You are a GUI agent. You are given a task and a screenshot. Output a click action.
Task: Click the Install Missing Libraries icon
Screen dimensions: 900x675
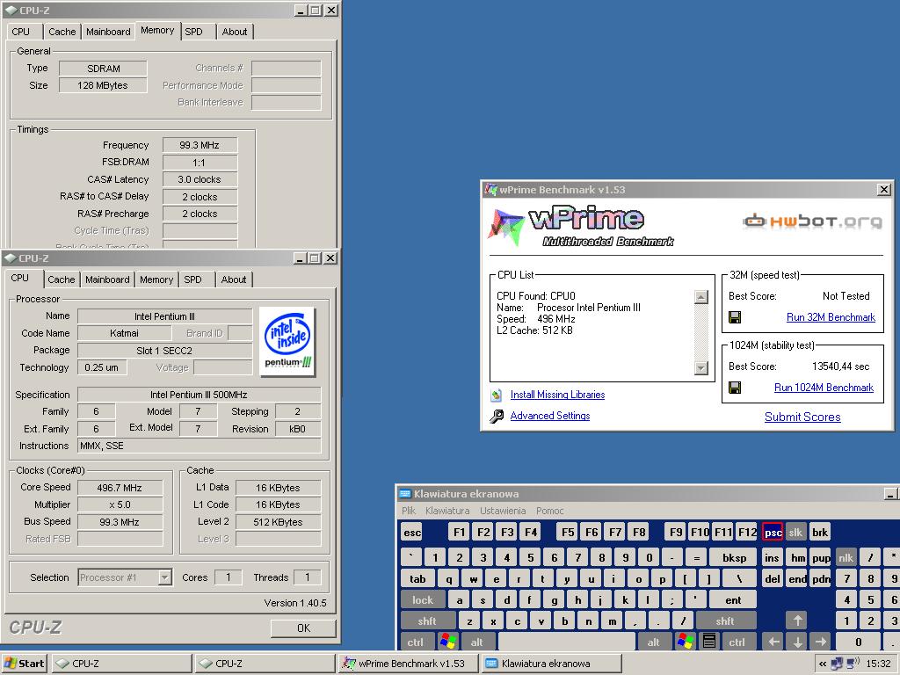497,395
